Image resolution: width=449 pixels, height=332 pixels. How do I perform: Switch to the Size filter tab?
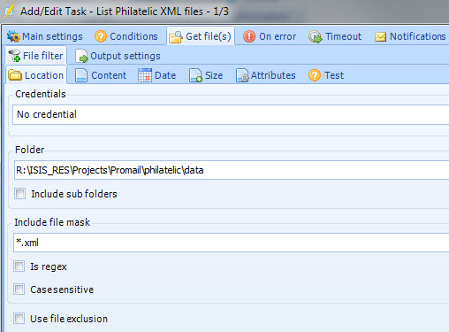click(x=206, y=75)
